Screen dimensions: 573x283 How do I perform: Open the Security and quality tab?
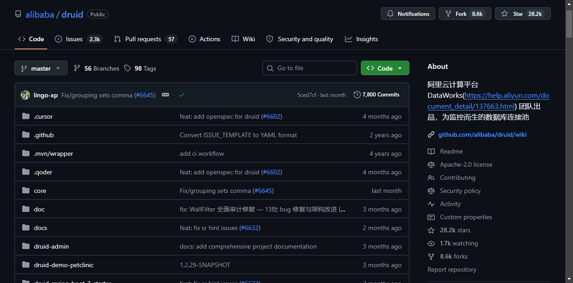point(300,39)
